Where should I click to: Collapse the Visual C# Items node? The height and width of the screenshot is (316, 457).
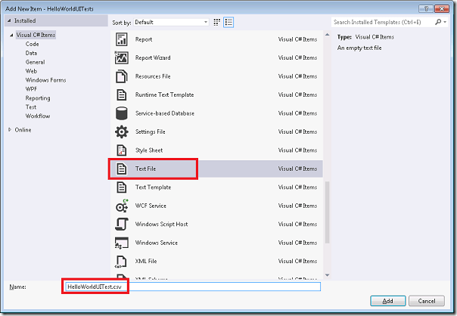[x=11, y=35]
